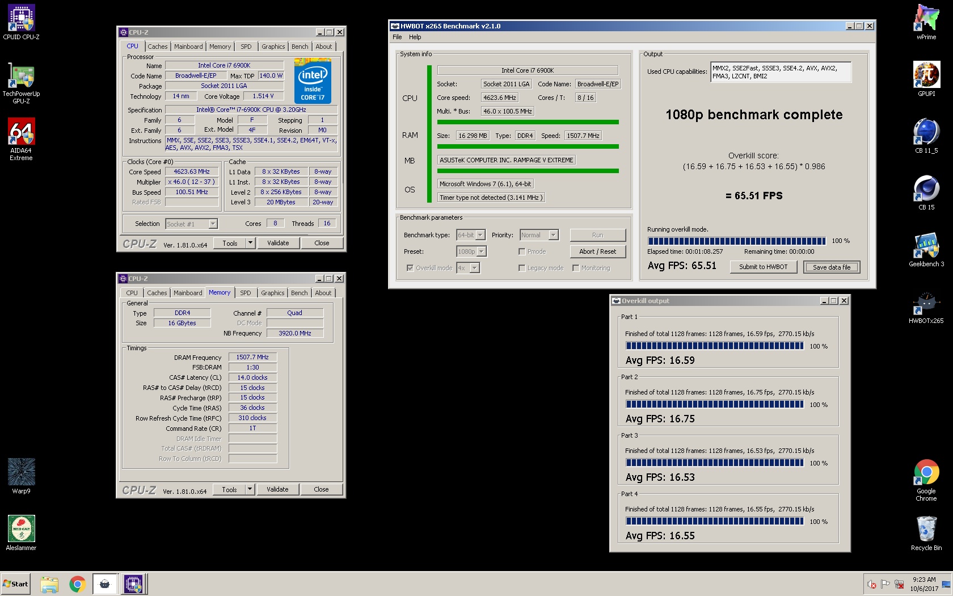Click Intel Core i7 logo in CPU-Z

click(x=313, y=81)
